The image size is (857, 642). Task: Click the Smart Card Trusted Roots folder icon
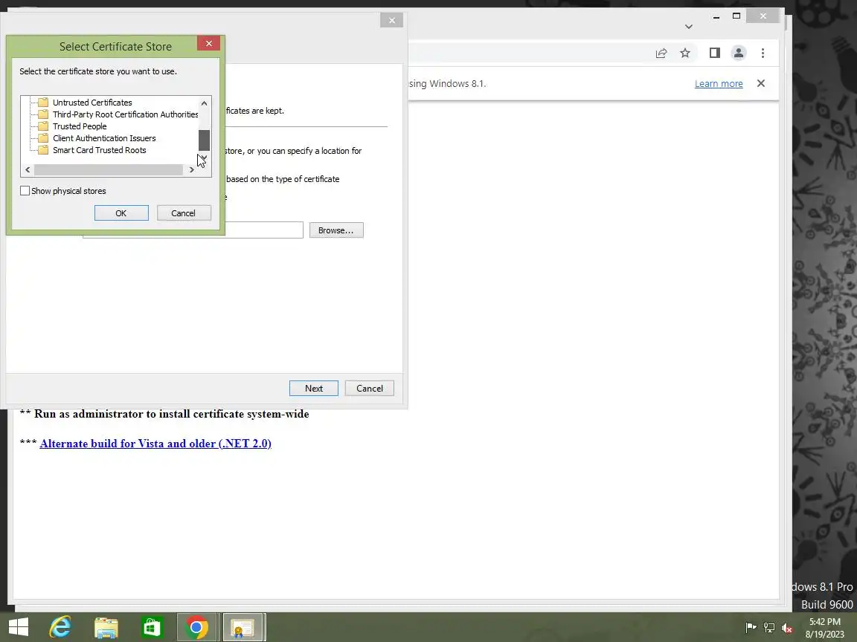tap(43, 150)
